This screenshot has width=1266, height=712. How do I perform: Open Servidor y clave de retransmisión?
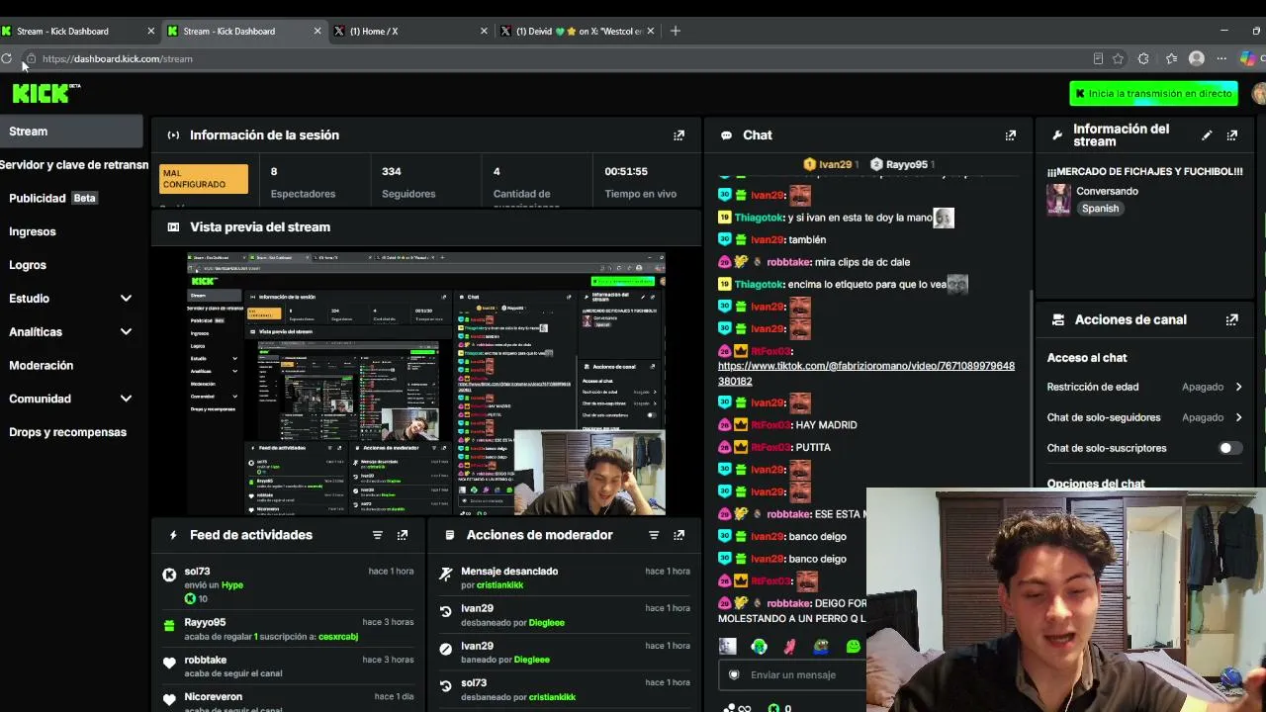tap(74, 165)
